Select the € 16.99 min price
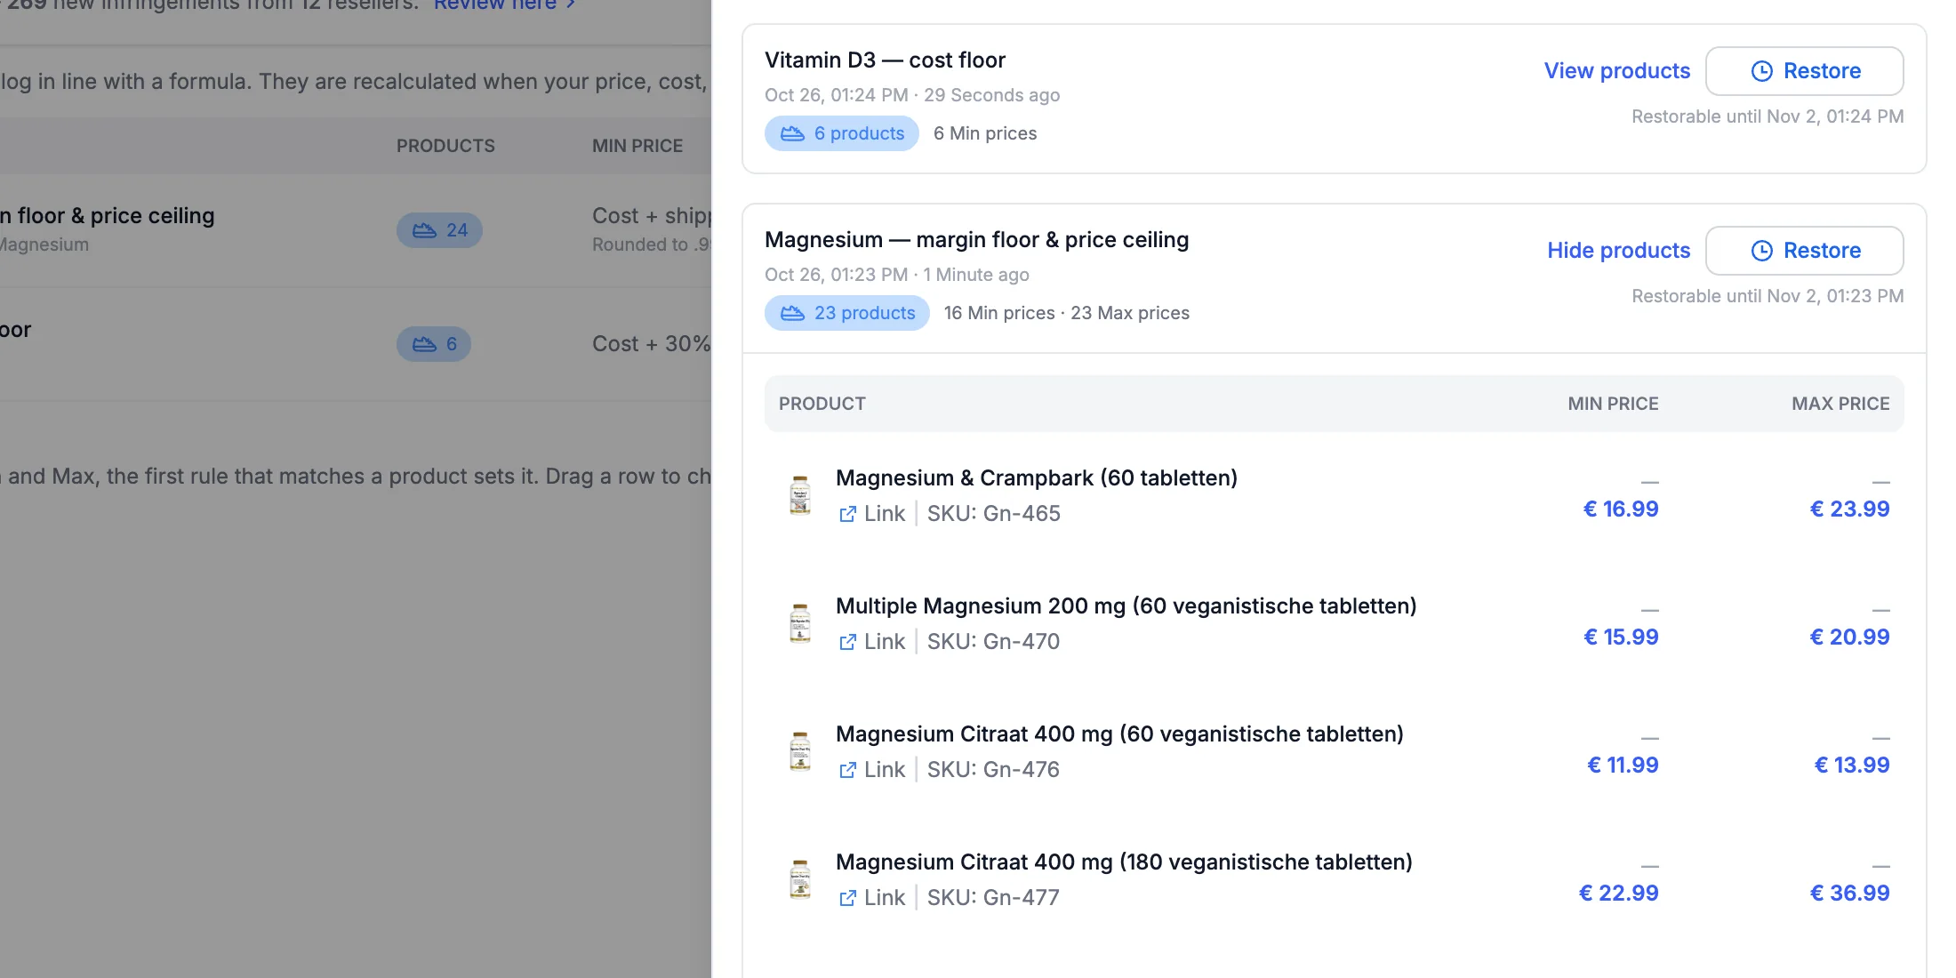Image resolution: width=1956 pixels, height=978 pixels. (x=1620, y=509)
